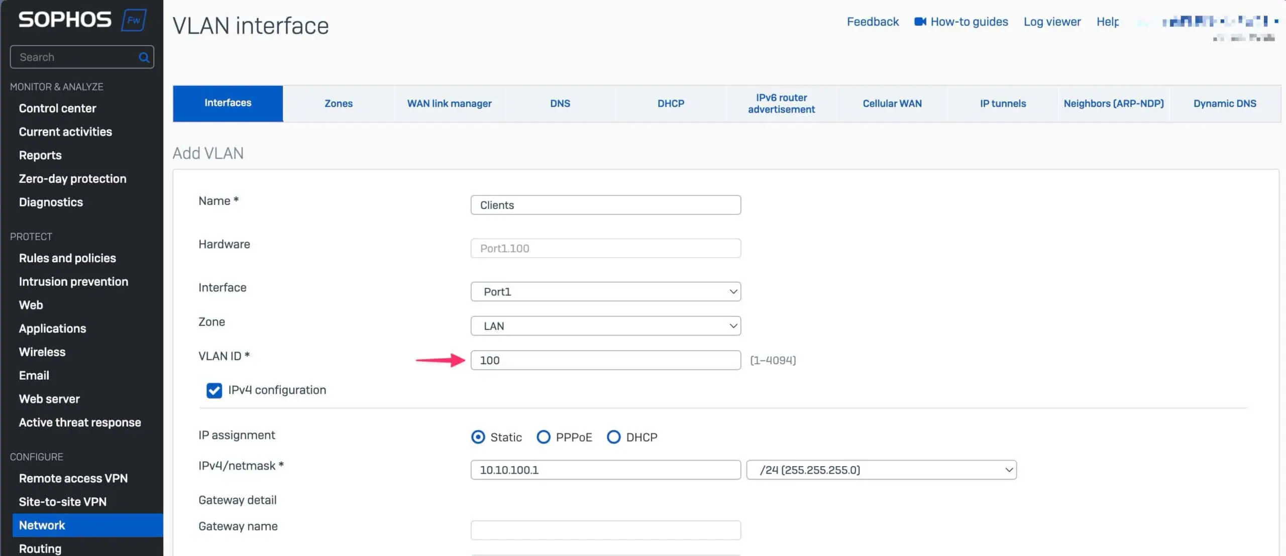
Task: Open the Dynamic DNS tab
Action: click(1225, 103)
